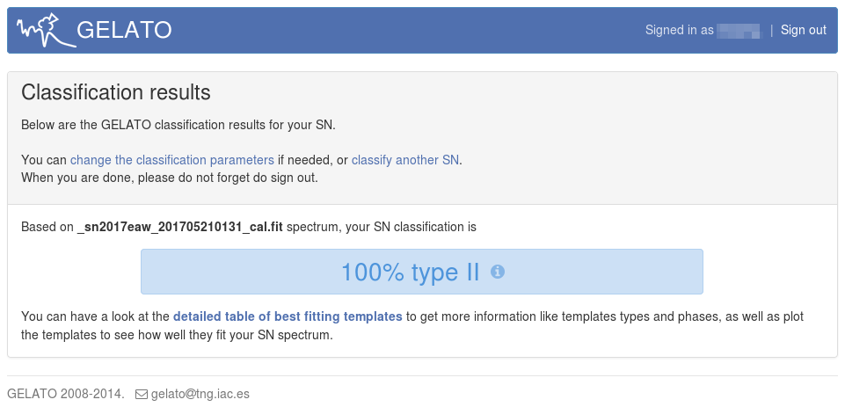Sign out of the GELATO session

[x=803, y=30]
